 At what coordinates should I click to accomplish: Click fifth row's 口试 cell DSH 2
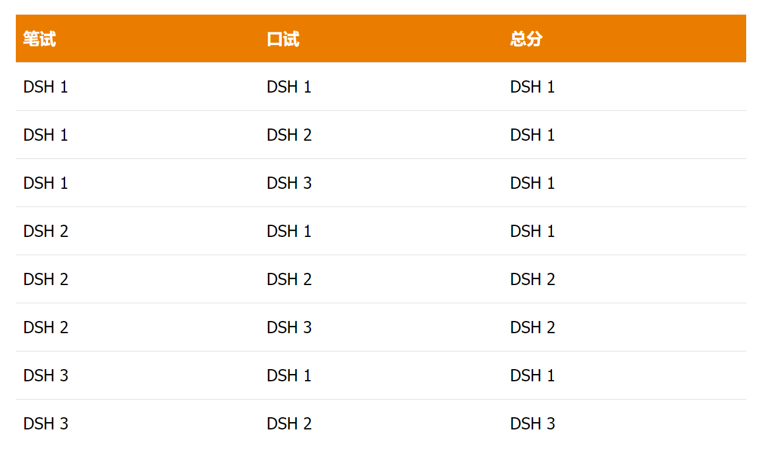coord(289,280)
